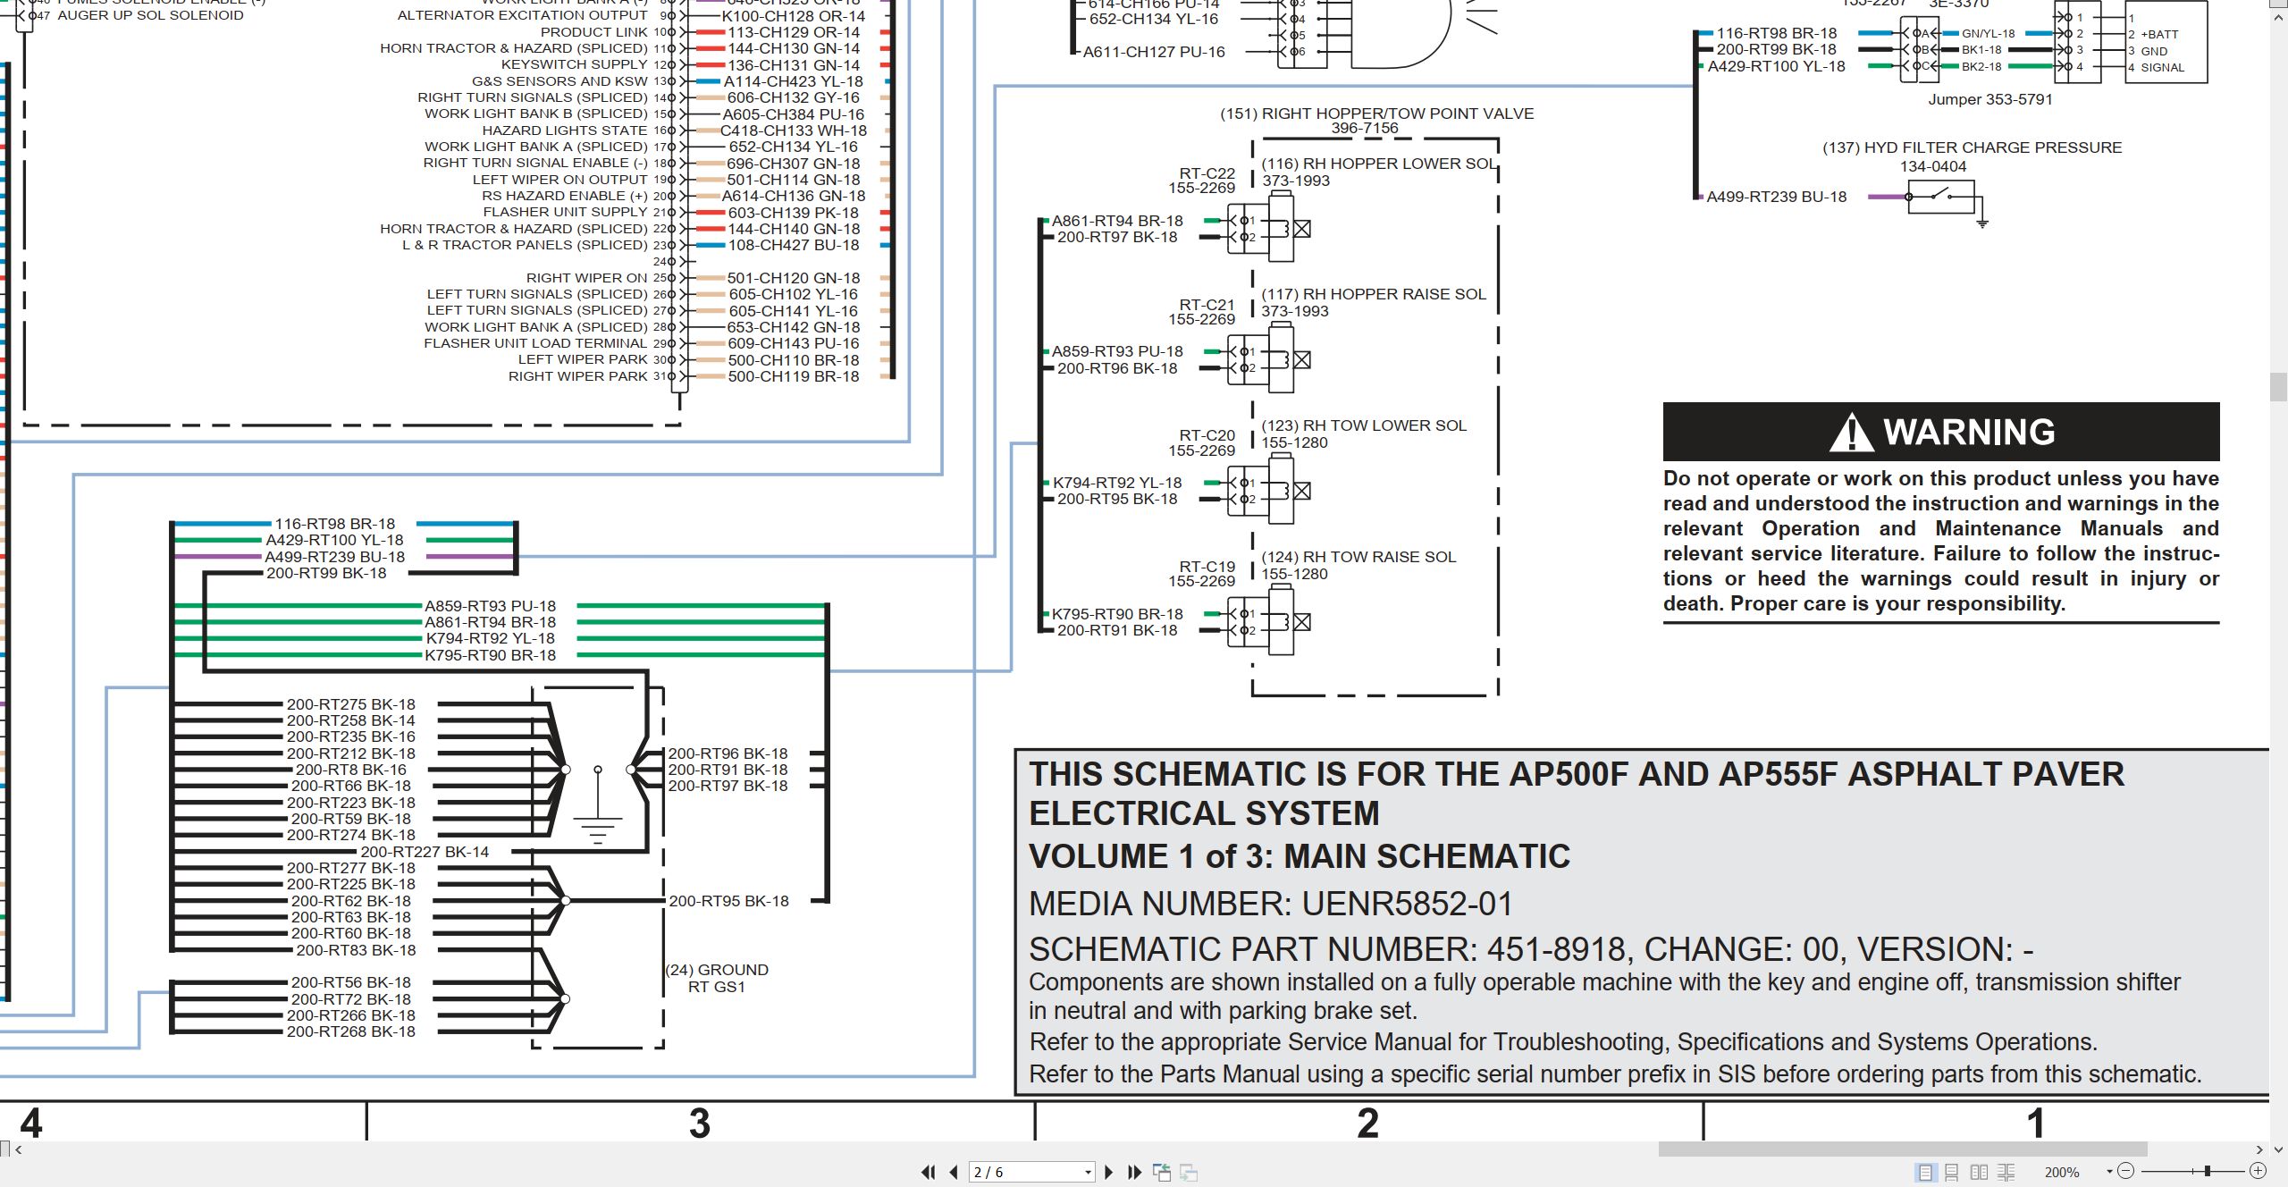Go to the next page
Viewport: 2288px width, 1187px height.
coord(1109,1172)
